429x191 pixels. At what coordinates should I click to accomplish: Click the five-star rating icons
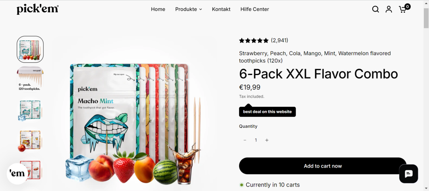point(253,41)
